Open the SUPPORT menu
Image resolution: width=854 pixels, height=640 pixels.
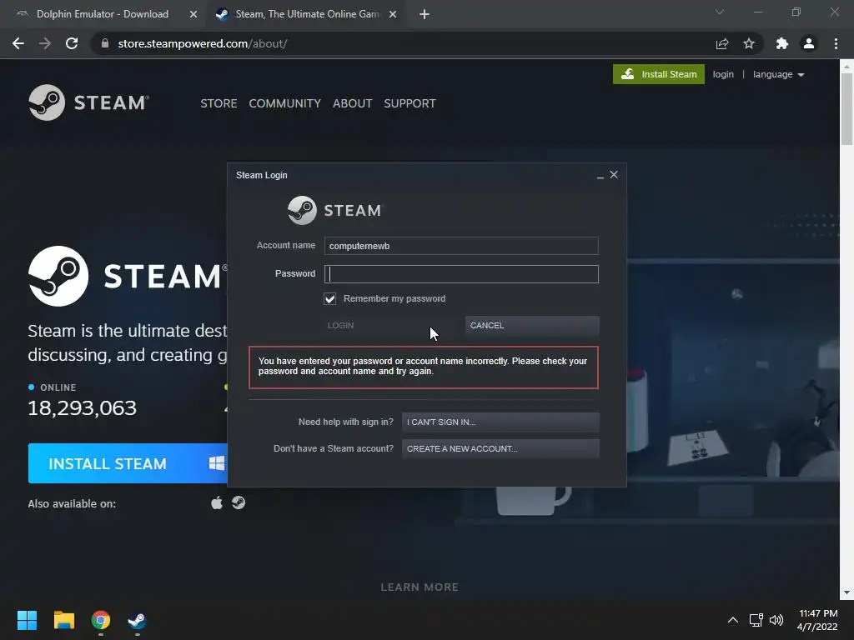coord(409,103)
